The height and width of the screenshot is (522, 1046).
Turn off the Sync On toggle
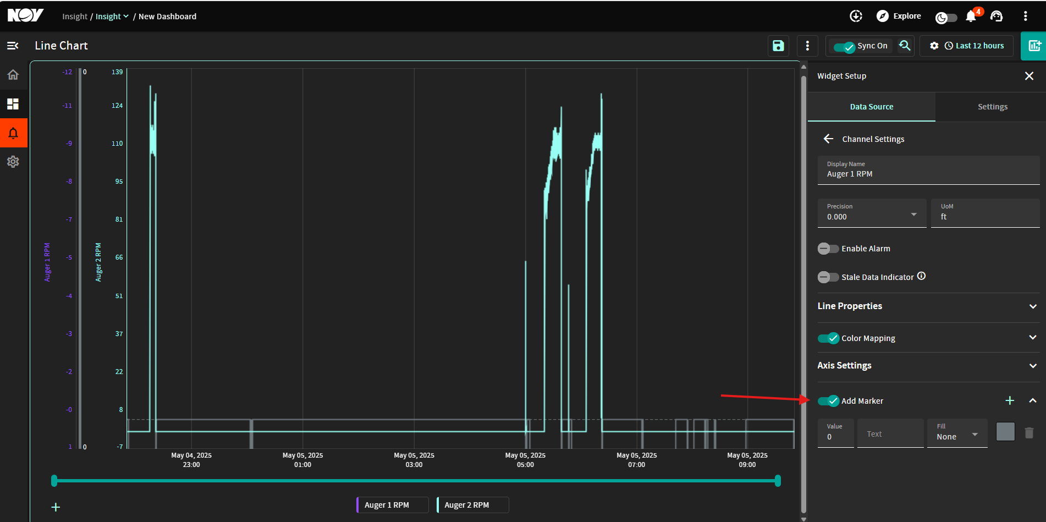click(844, 47)
